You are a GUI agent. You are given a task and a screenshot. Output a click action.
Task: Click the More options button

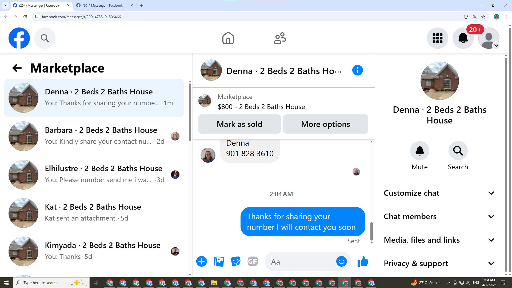326,124
